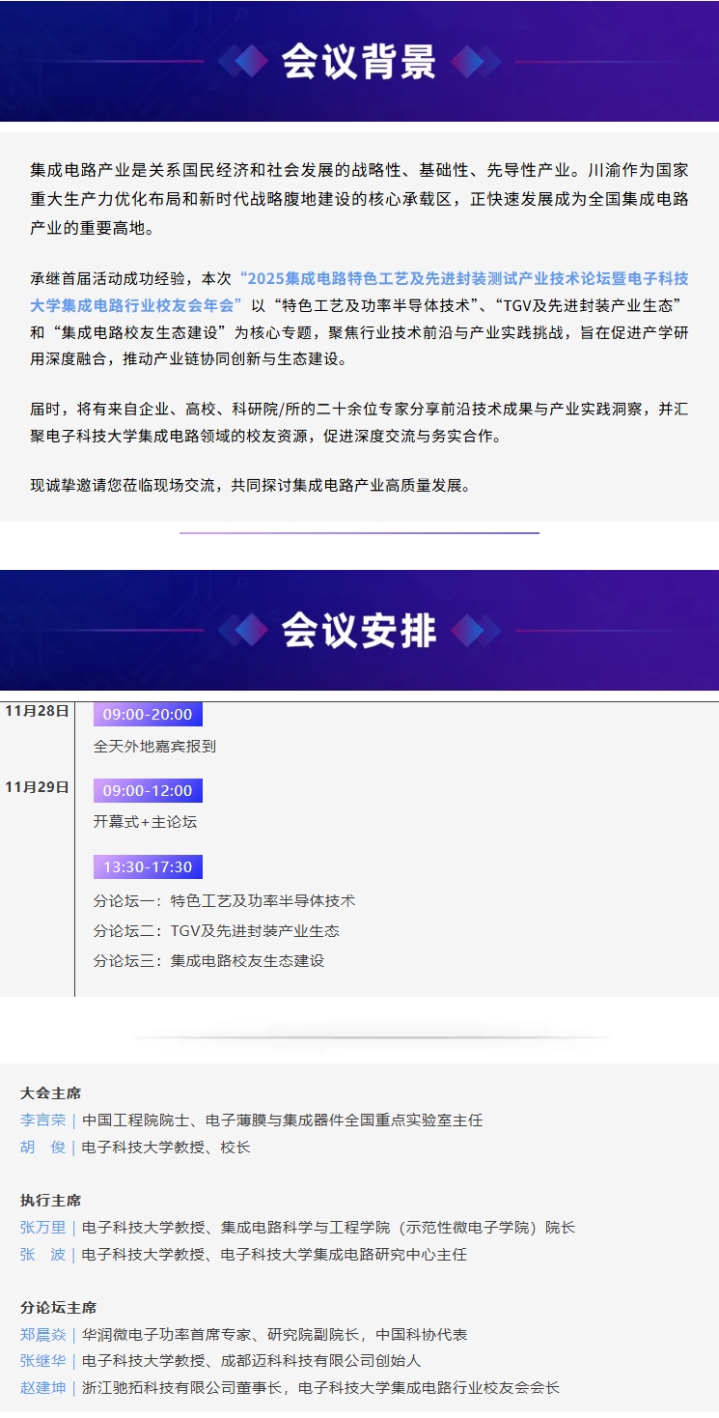Click the 11月28日 date label
This screenshot has width=719, height=1418.
tap(37, 712)
